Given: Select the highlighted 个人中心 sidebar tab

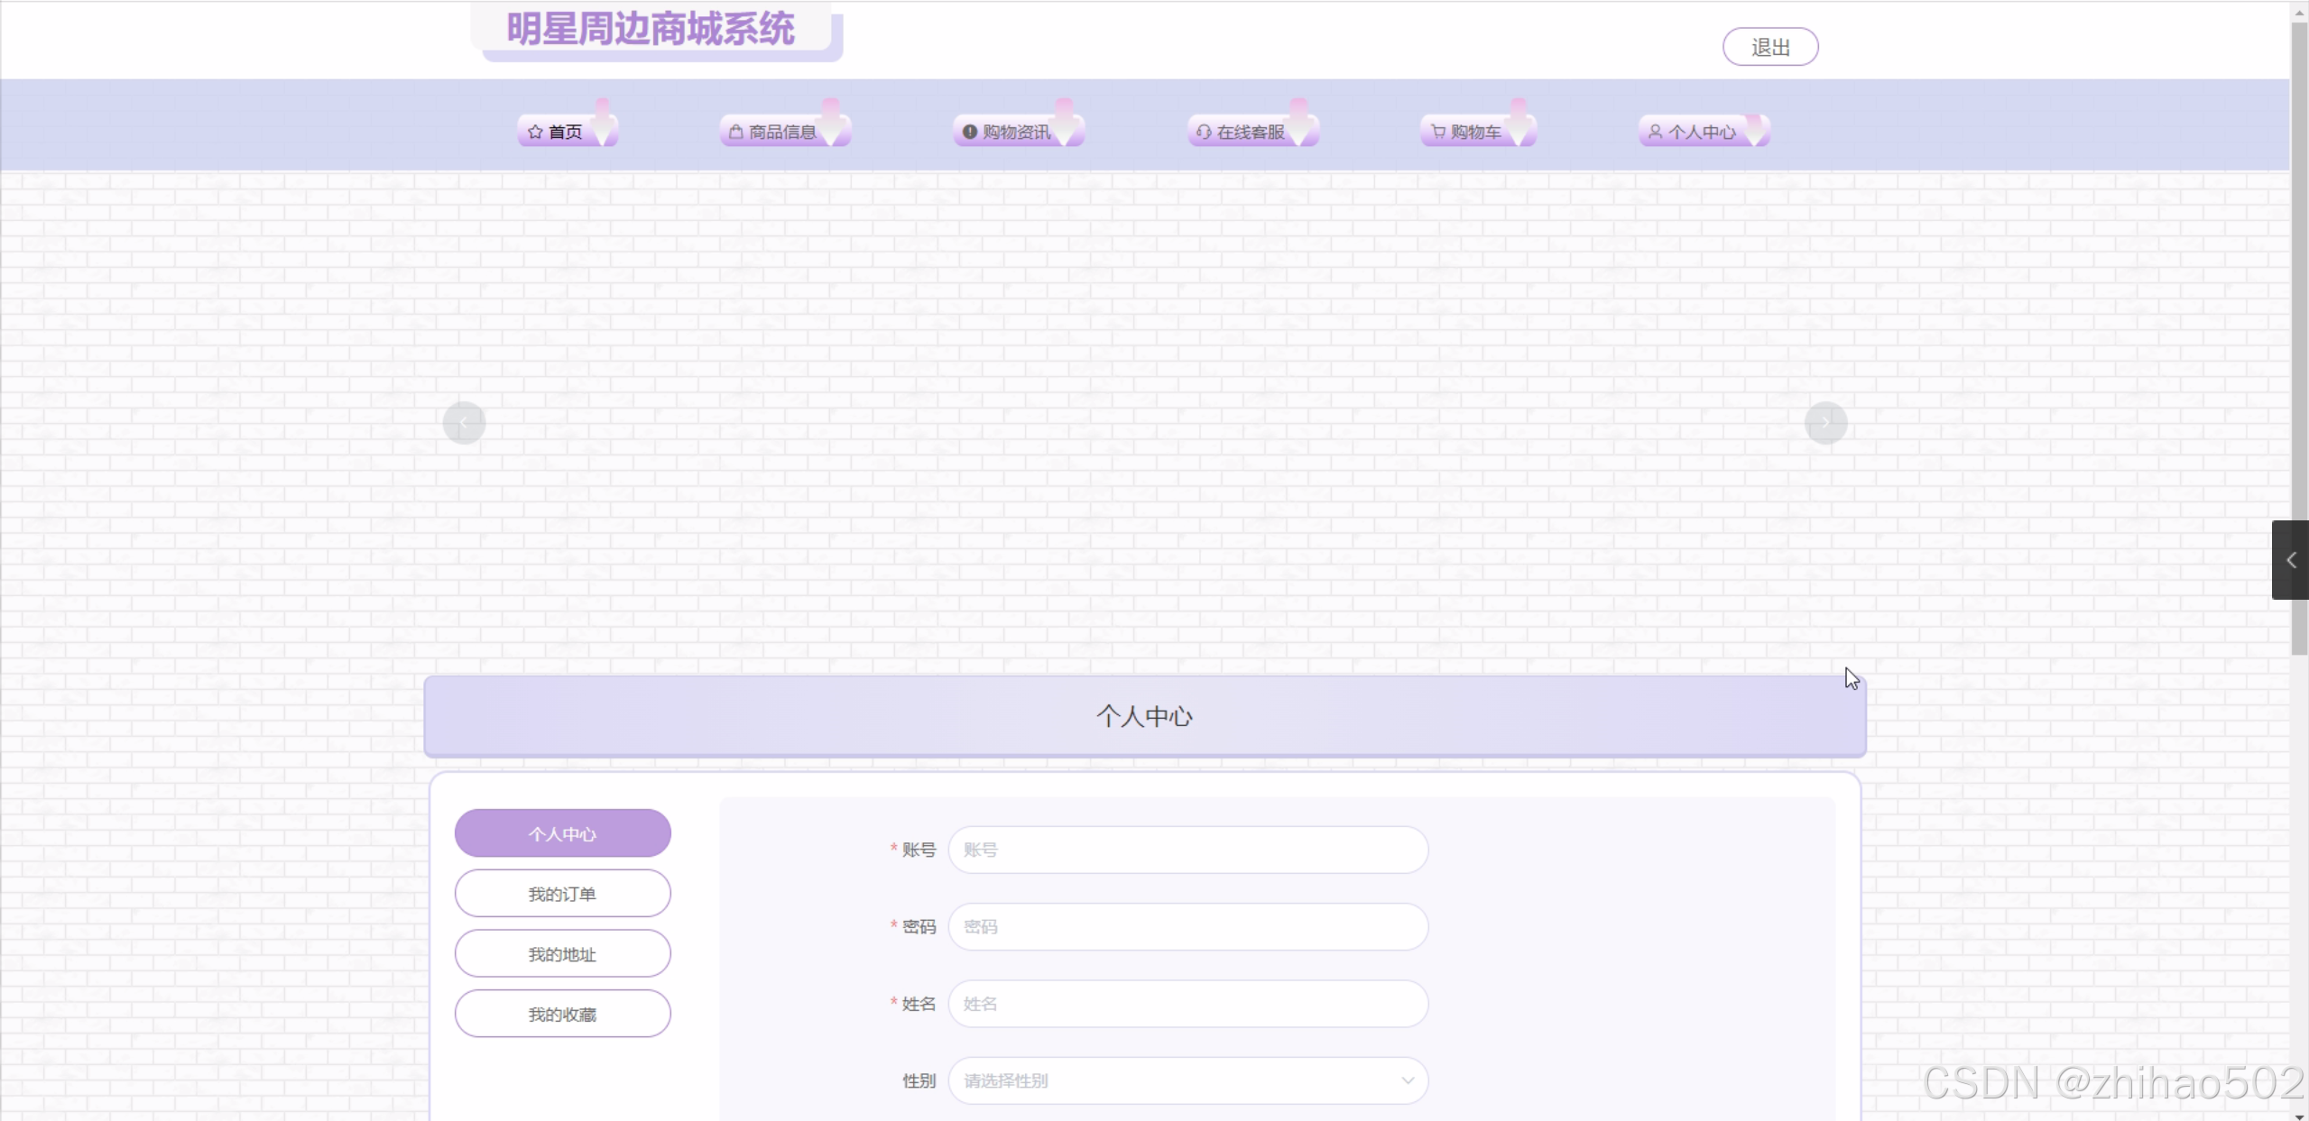Looking at the screenshot, I should click(562, 833).
